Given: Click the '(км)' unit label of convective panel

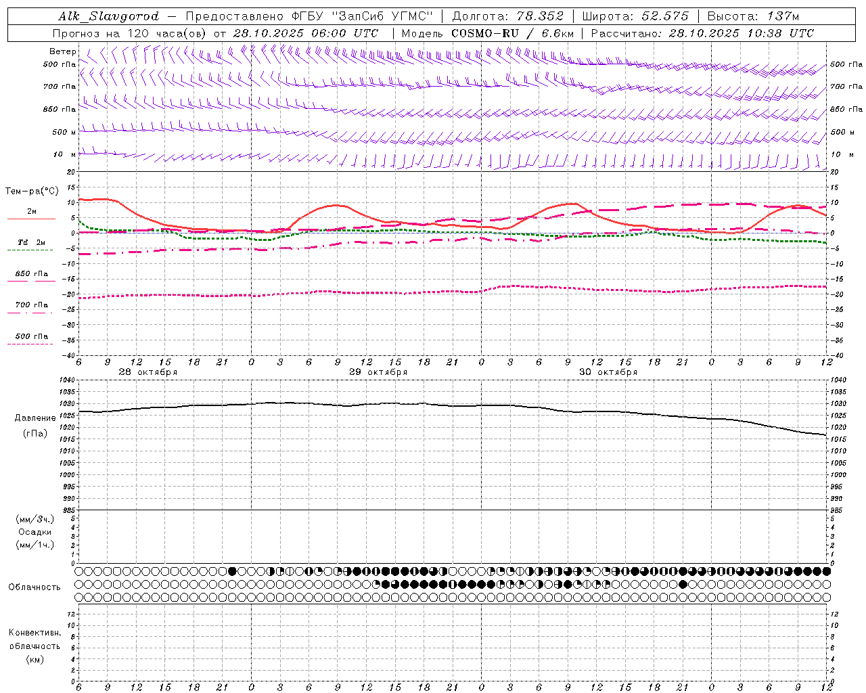Looking at the screenshot, I should [x=35, y=659].
